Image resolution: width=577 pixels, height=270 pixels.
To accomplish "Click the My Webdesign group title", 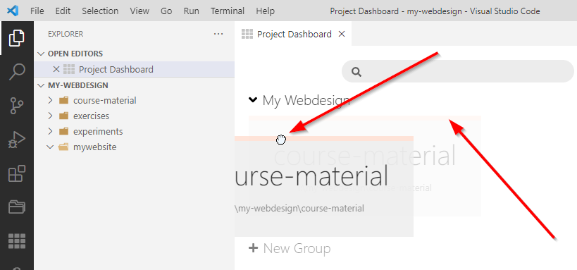I will (x=306, y=100).
